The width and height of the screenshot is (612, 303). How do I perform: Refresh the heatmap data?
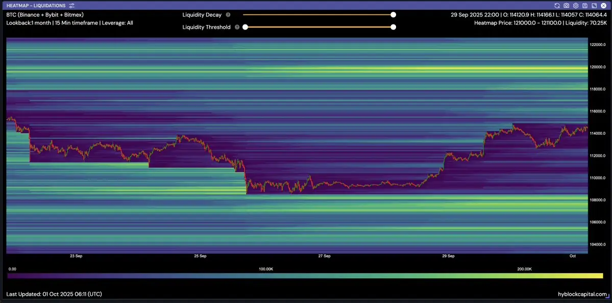point(557,6)
